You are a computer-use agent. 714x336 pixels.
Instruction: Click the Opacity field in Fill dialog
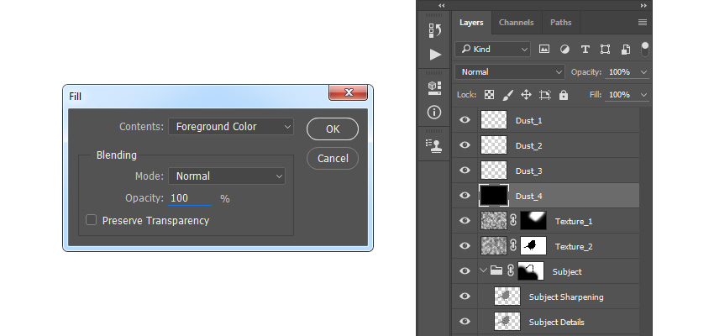point(190,198)
